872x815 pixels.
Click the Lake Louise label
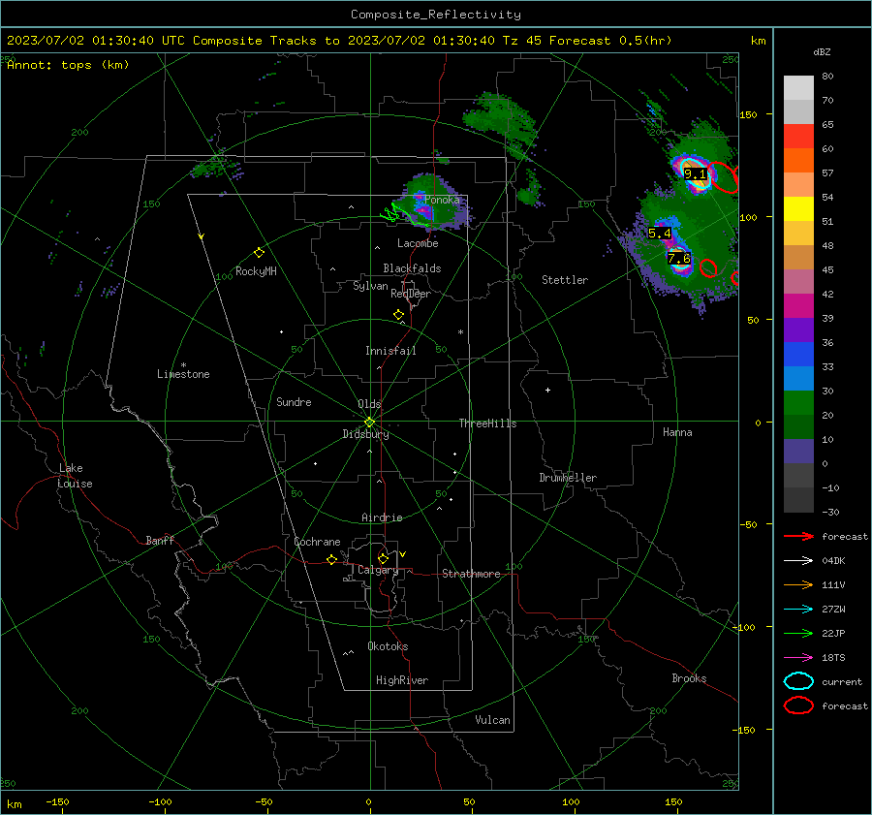pyautogui.click(x=75, y=476)
